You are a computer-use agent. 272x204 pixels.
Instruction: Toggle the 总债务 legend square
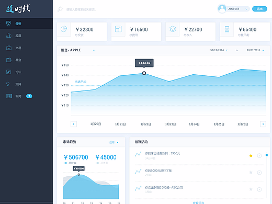point(97,163)
